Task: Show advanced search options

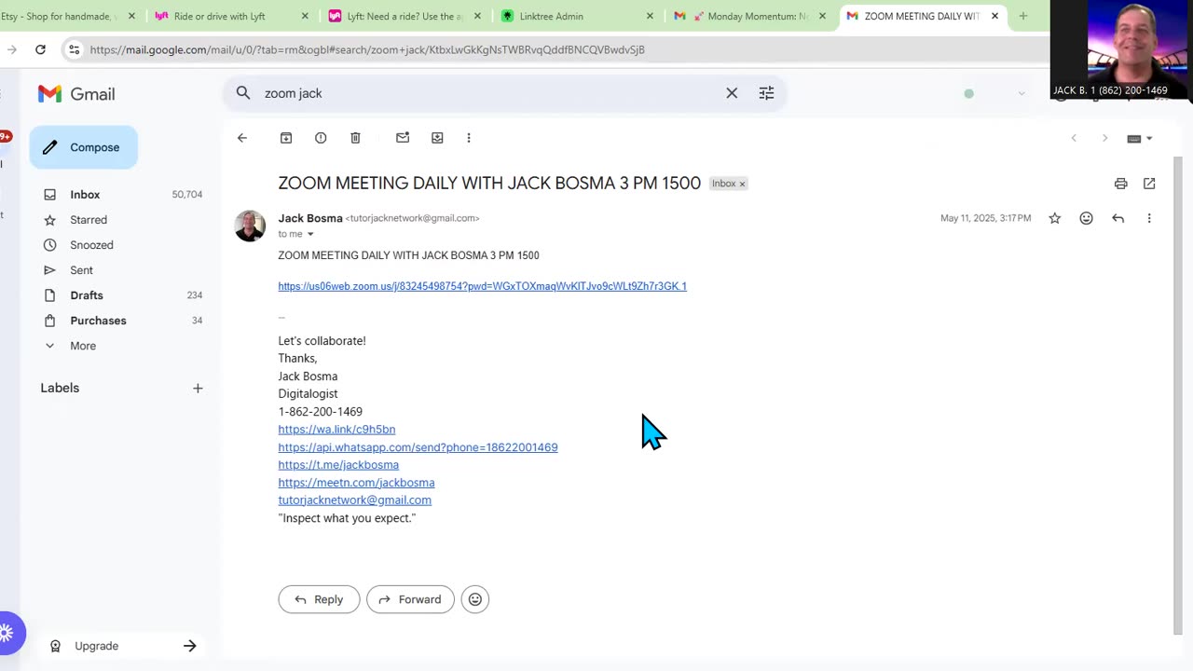Action: pos(766,93)
